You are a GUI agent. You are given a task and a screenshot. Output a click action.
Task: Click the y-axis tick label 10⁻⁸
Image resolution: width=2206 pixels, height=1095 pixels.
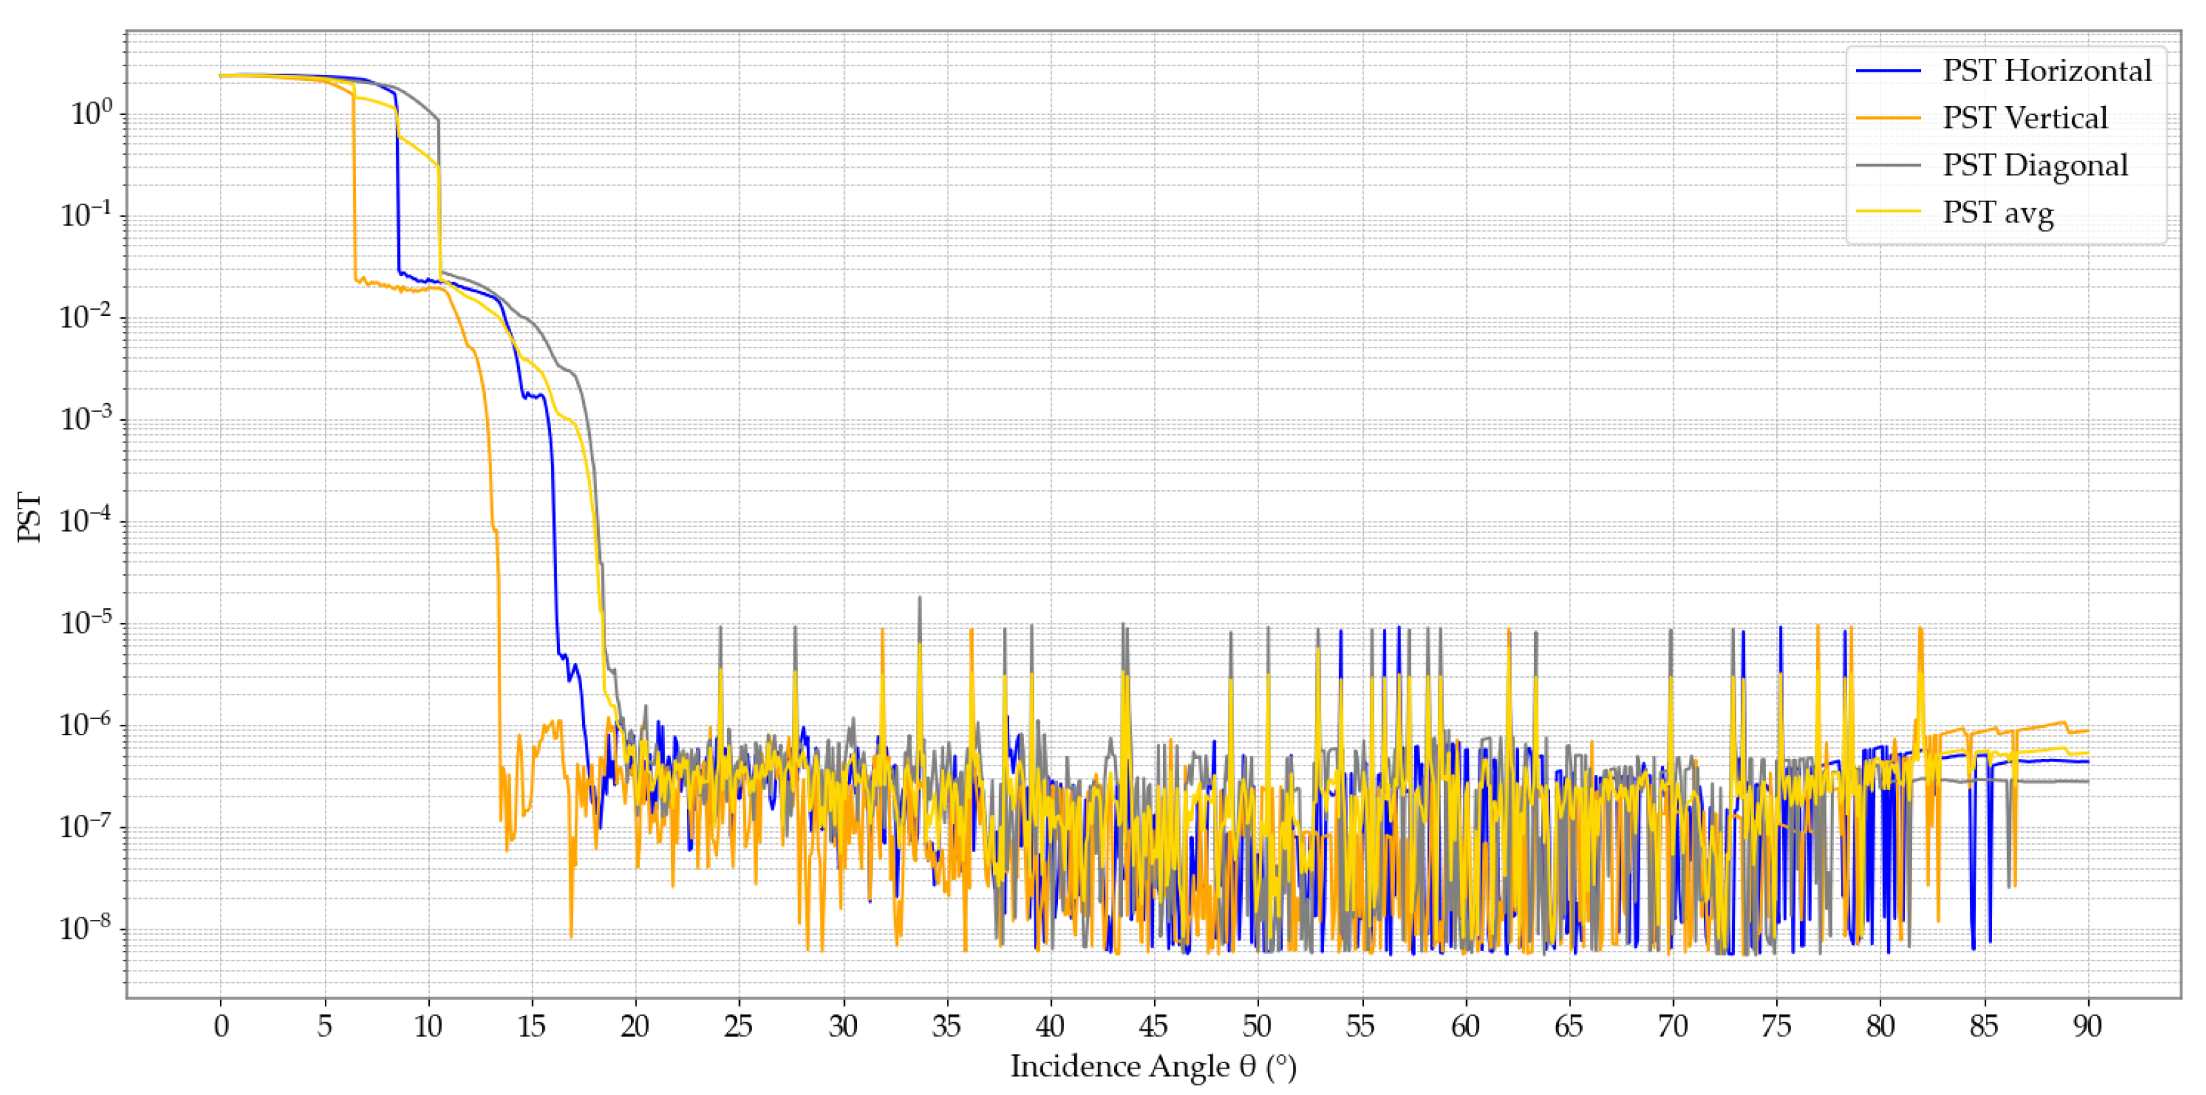[x=86, y=927]
